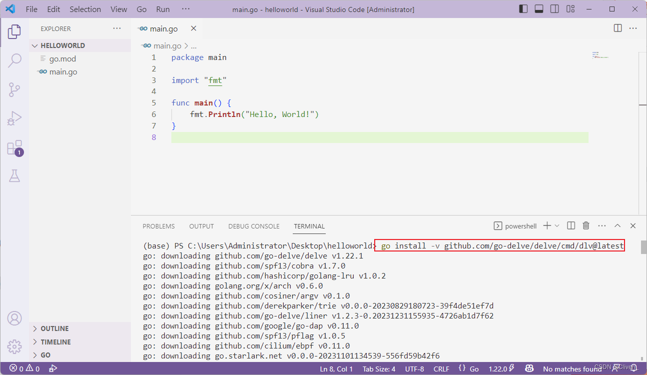Show more menus via title bar ellipsis
Viewport: 647px width, 375px height.
coord(186,9)
